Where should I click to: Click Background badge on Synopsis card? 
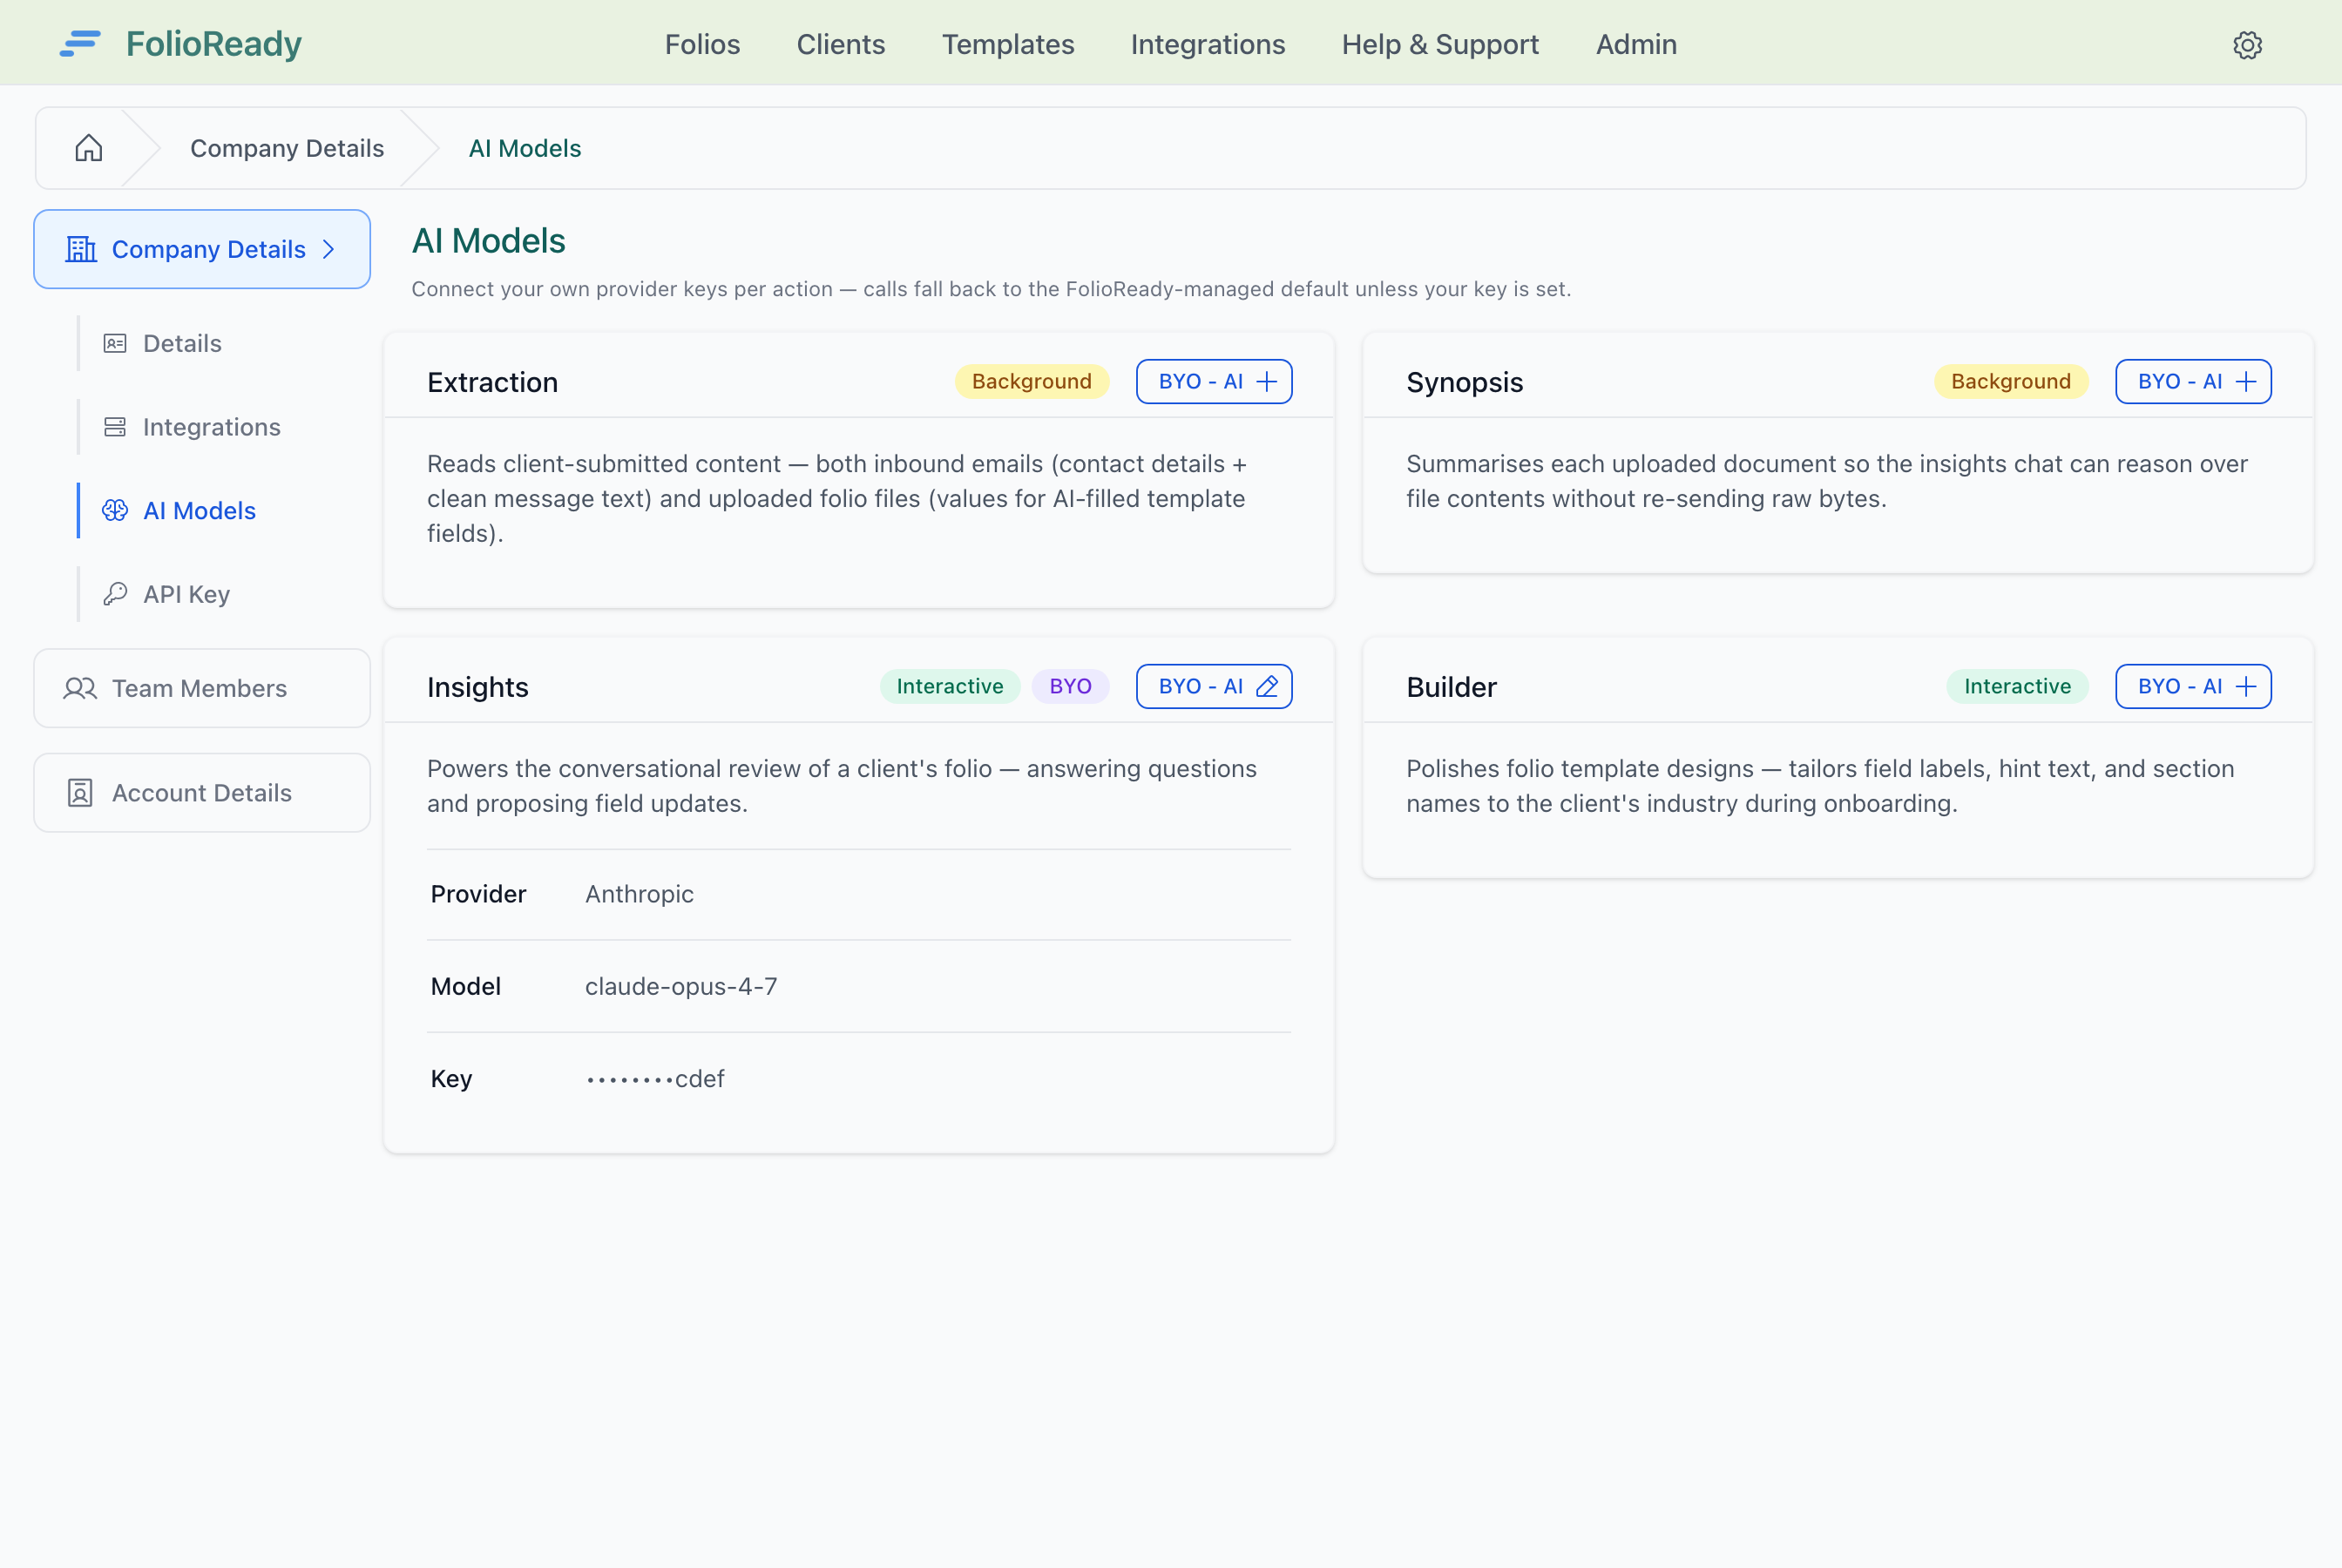2011,382
